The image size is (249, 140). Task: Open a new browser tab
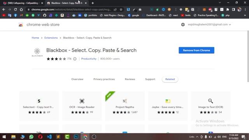tap(93, 3)
